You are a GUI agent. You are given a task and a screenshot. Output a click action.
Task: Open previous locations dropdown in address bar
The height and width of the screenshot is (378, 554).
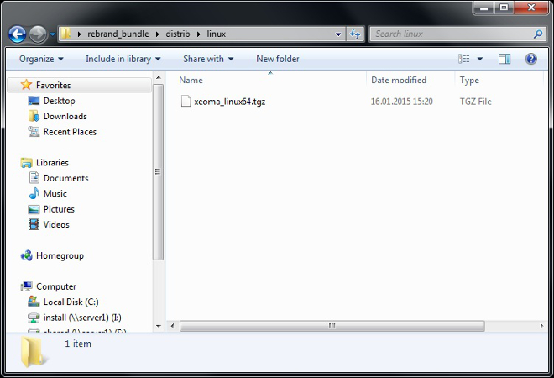click(x=338, y=34)
